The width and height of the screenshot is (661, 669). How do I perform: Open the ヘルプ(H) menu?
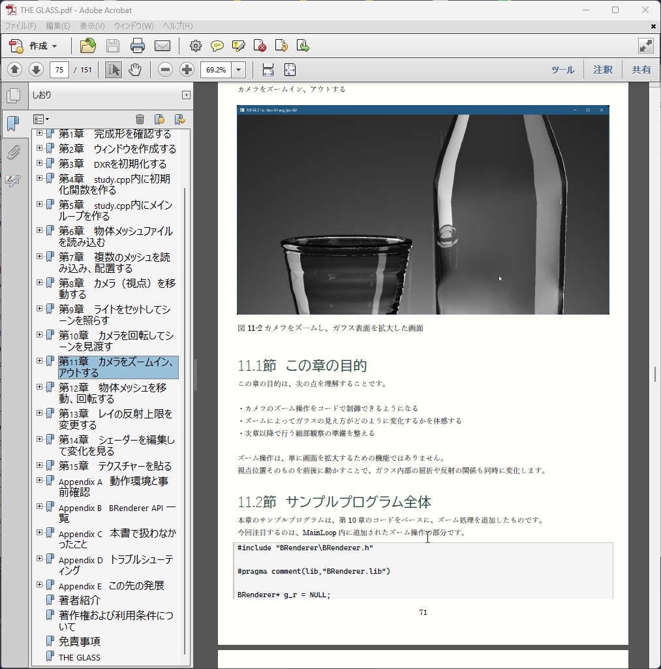[x=177, y=26]
